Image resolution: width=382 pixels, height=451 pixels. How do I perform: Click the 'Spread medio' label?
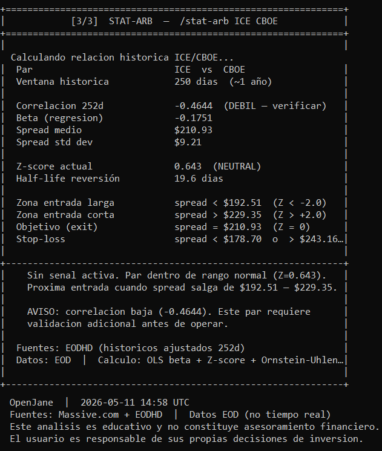[x=49, y=130]
